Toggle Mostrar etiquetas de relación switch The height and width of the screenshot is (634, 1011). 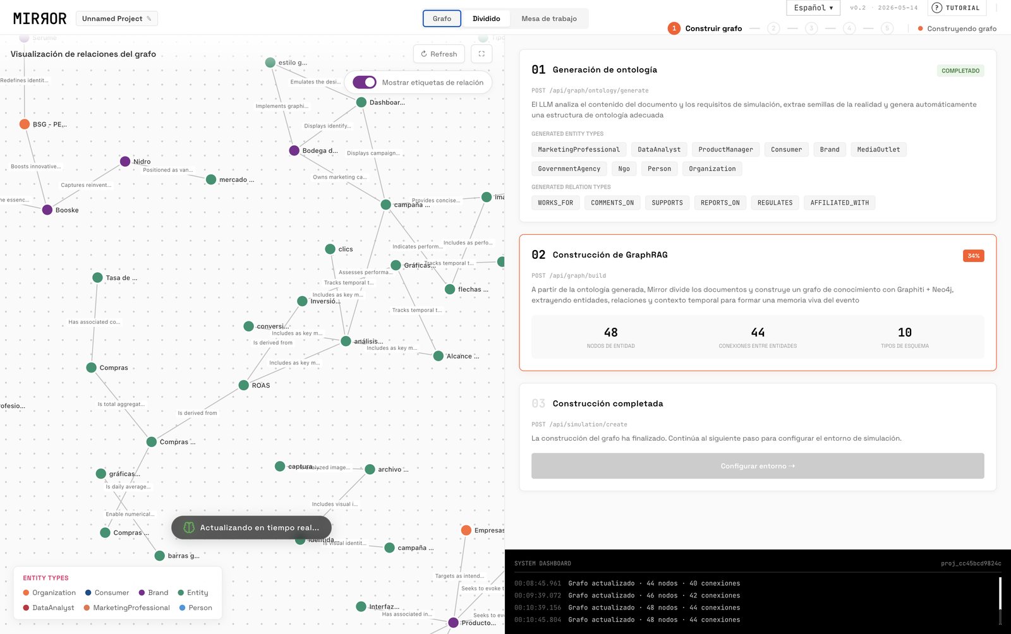pyautogui.click(x=365, y=82)
